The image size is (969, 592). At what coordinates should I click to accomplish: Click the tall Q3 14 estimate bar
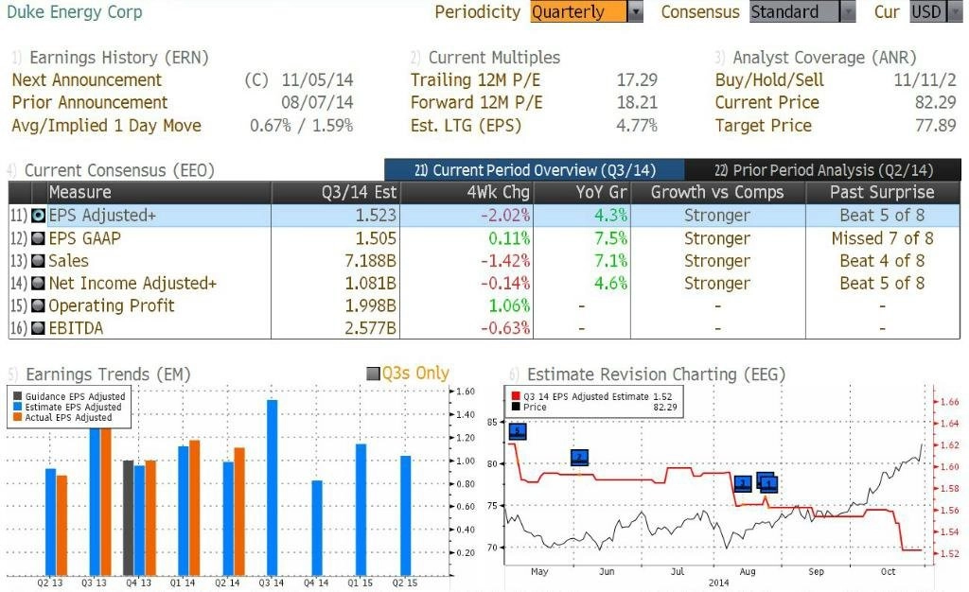(x=272, y=488)
